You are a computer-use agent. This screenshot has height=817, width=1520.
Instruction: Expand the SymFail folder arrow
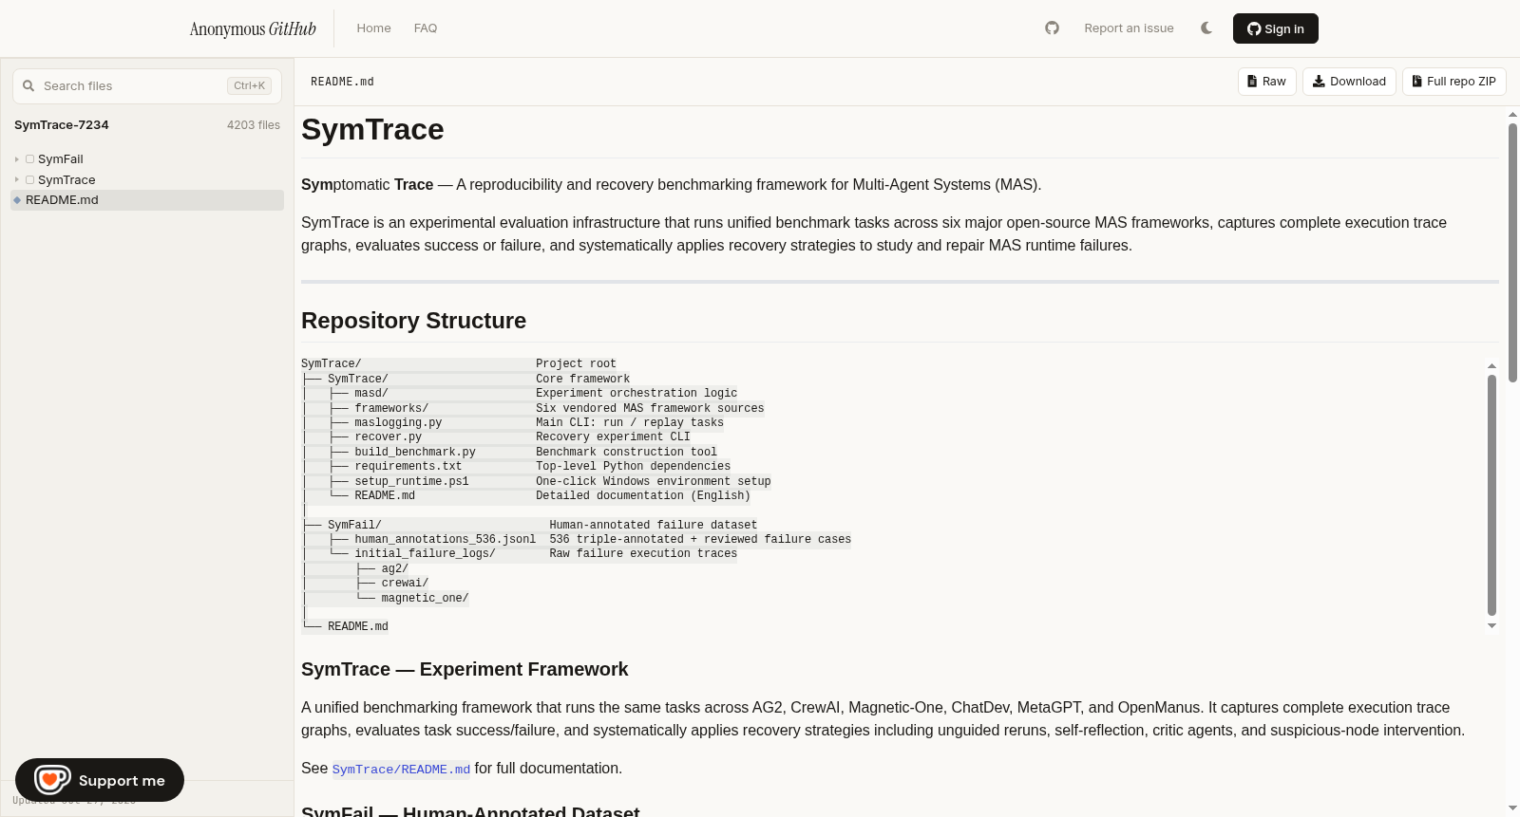coord(17,159)
